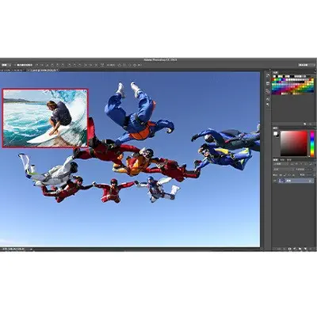Toggle Lock transparent pixels in the Layers panel
This screenshot has height=317, width=317.
click(x=281, y=175)
